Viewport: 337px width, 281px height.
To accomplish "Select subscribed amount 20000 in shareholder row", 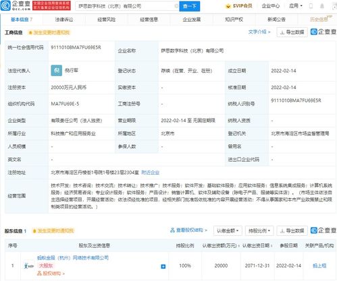I will coord(221,266).
